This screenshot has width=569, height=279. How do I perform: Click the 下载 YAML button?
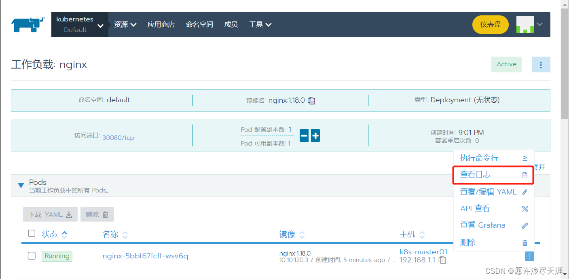pos(50,214)
